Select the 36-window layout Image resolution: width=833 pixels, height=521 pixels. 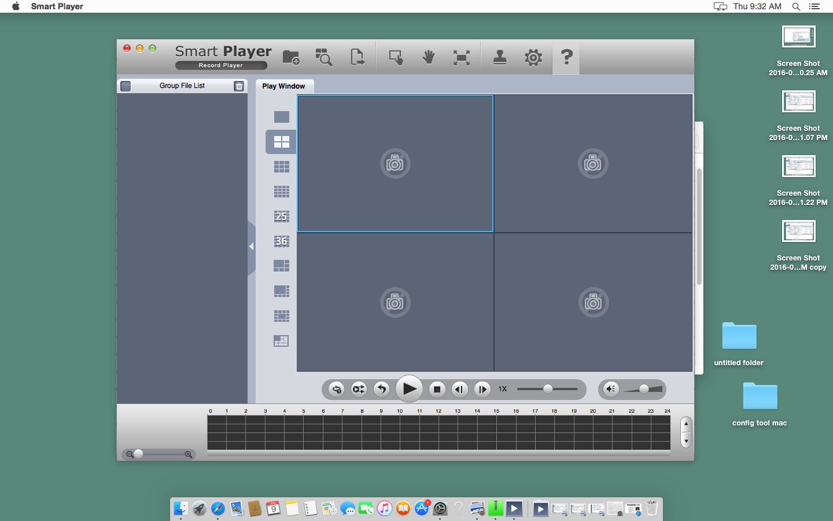tap(282, 241)
